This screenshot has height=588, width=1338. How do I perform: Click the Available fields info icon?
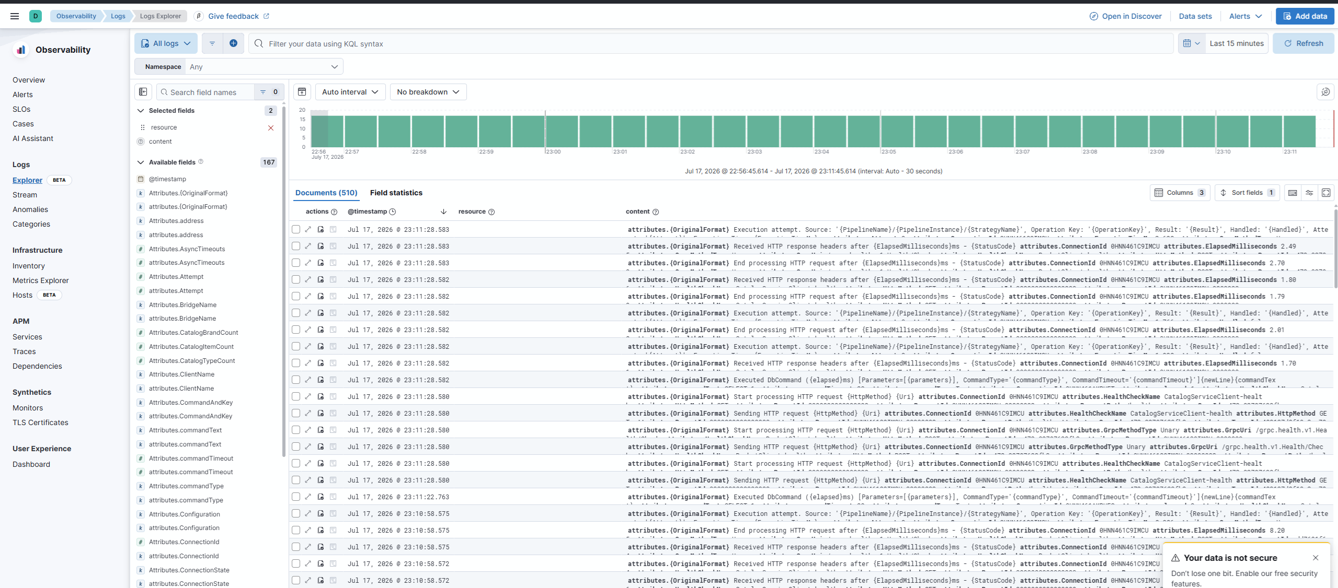click(201, 162)
